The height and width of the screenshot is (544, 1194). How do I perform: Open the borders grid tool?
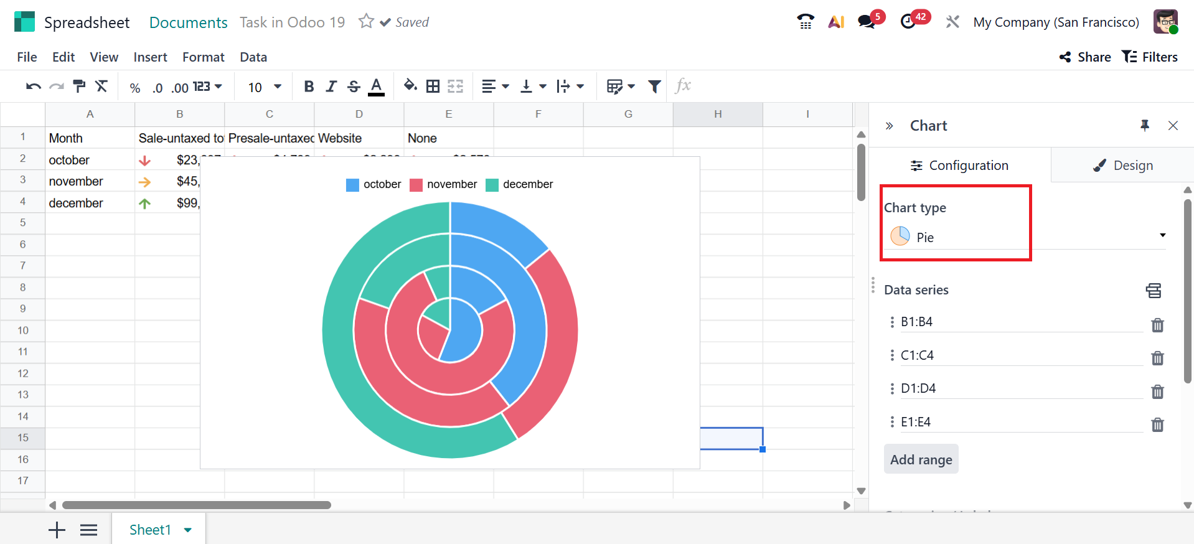(433, 87)
